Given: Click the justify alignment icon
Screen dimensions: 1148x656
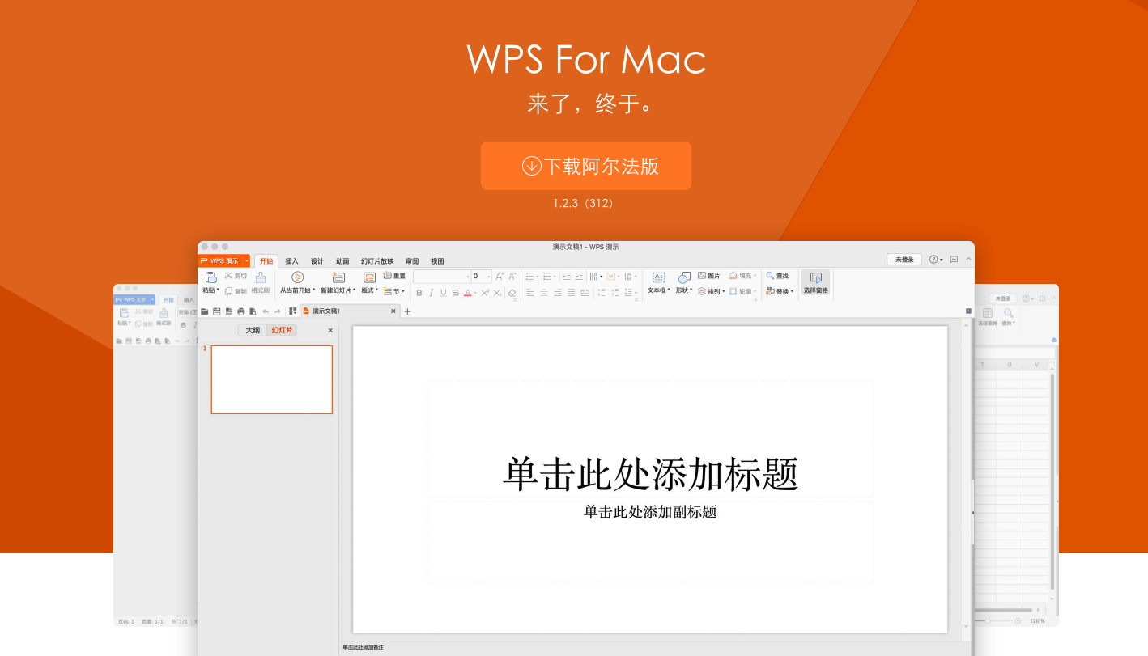Looking at the screenshot, I should coord(572,293).
